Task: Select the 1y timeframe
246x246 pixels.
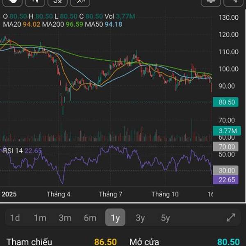Action: point(115,218)
